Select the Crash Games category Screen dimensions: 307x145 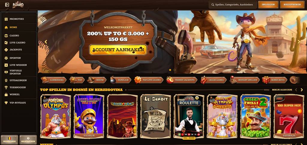213,80
